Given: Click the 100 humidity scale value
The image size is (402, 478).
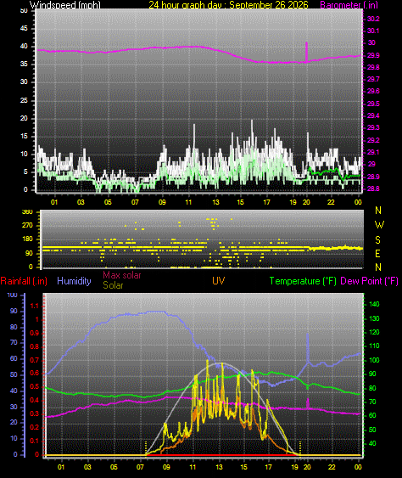Looking at the screenshot, I should point(12,295).
